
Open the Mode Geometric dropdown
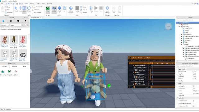(x=39, y=7)
